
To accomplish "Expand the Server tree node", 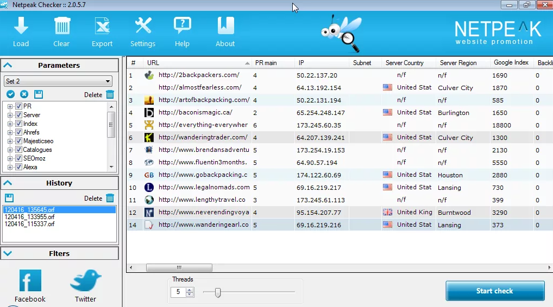I will pos(10,115).
